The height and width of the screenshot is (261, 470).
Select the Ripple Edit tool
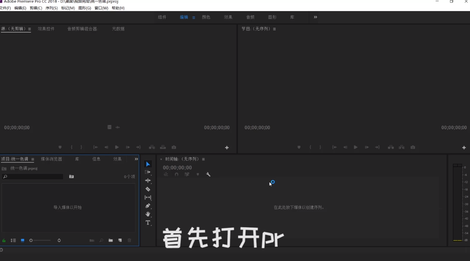(x=148, y=180)
